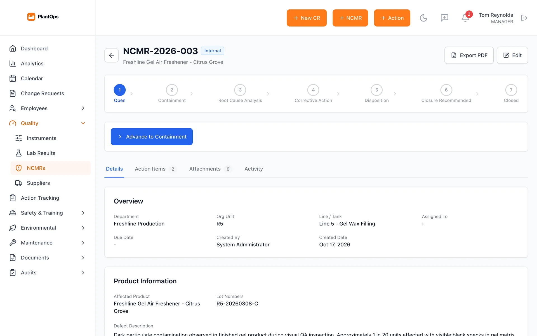This screenshot has height=336, width=537.
Task: Expand the Employees section chevron
Action: point(83,108)
